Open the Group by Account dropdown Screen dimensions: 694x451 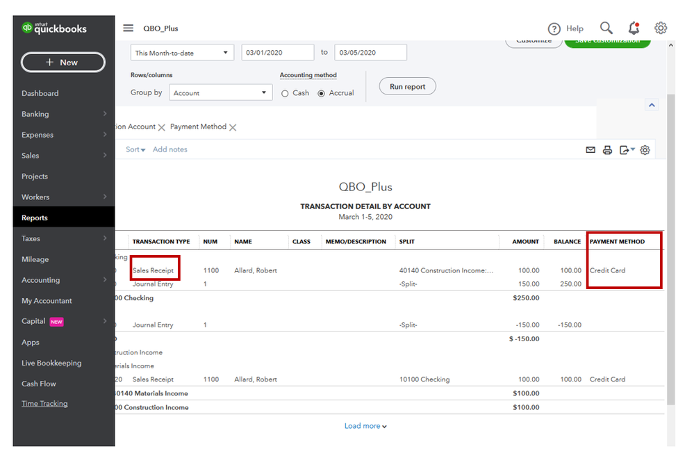220,92
